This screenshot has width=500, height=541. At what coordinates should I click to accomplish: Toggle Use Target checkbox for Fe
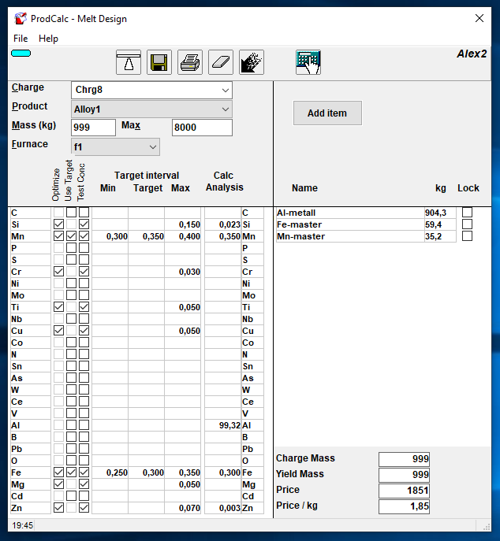[x=71, y=472]
